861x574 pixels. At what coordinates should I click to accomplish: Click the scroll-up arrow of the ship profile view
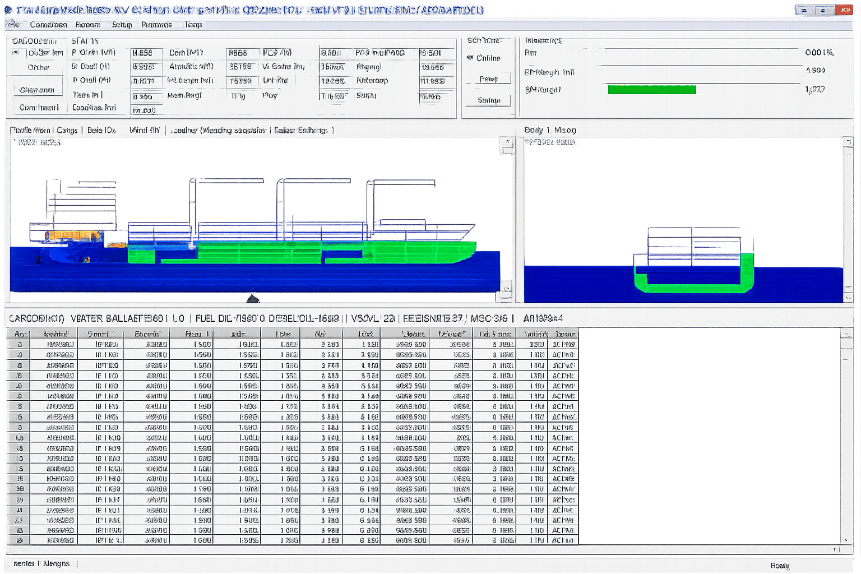pyautogui.click(x=507, y=142)
